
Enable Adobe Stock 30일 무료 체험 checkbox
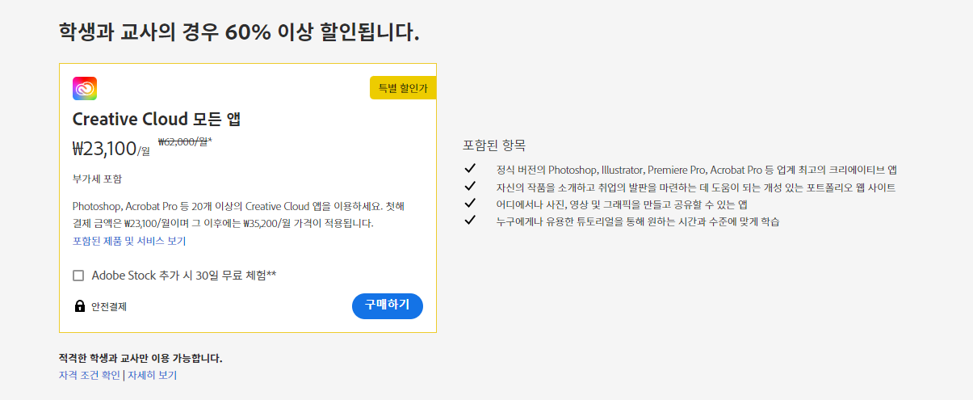click(x=78, y=276)
